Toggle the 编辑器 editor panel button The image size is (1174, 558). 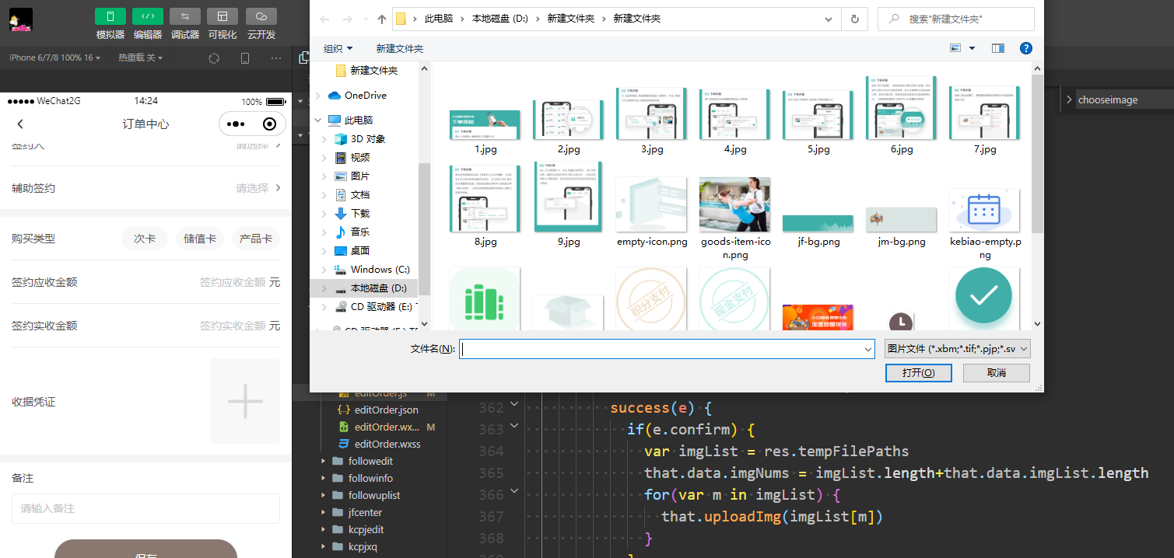(147, 16)
